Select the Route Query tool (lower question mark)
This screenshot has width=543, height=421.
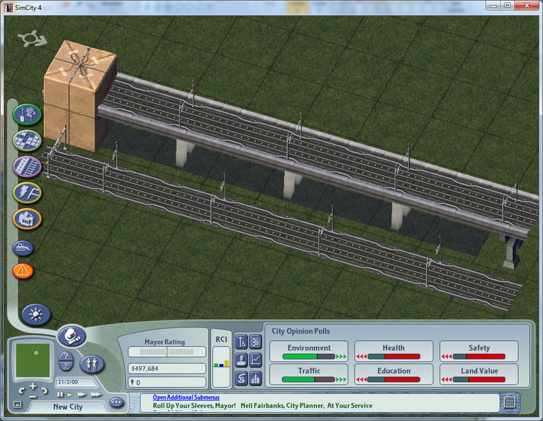66,365
